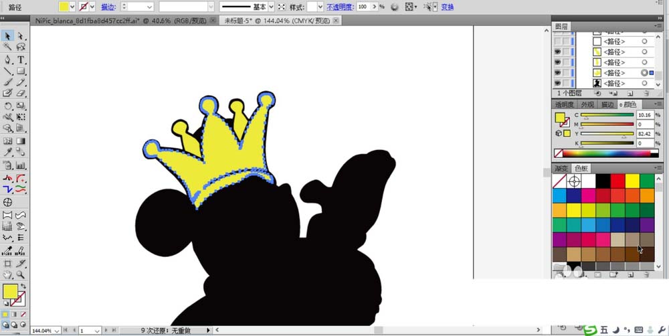This screenshot has height=336, width=669.
Task: Select the Column Graph tool
Action: (21, 165)
